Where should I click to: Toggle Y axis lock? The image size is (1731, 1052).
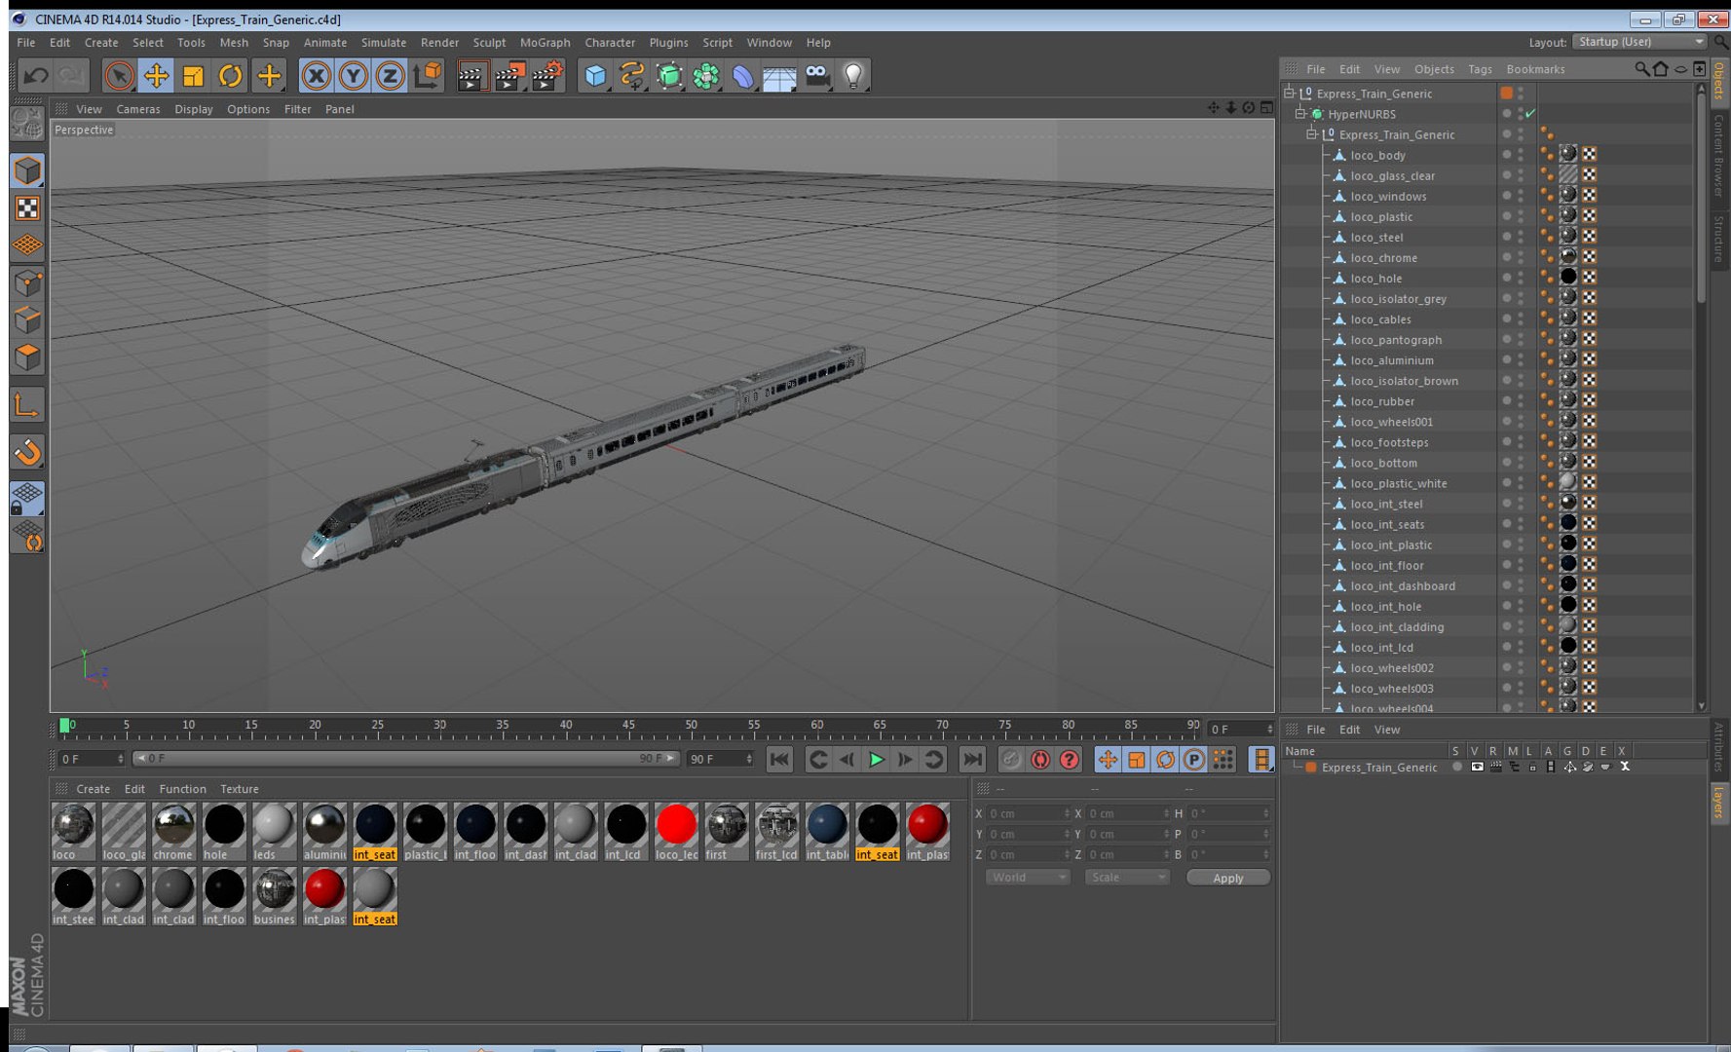point(353,76)
